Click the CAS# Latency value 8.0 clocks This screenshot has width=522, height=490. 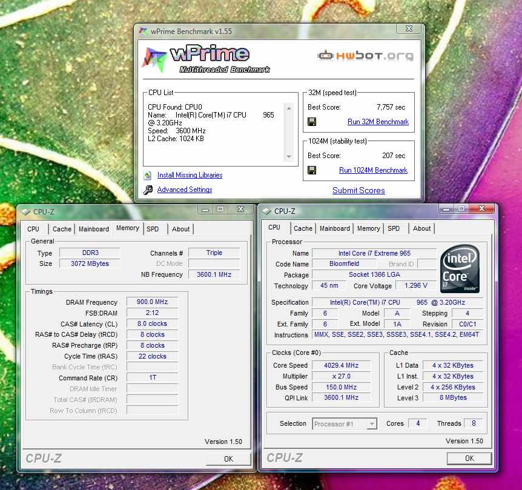click(x=152, y=324)
